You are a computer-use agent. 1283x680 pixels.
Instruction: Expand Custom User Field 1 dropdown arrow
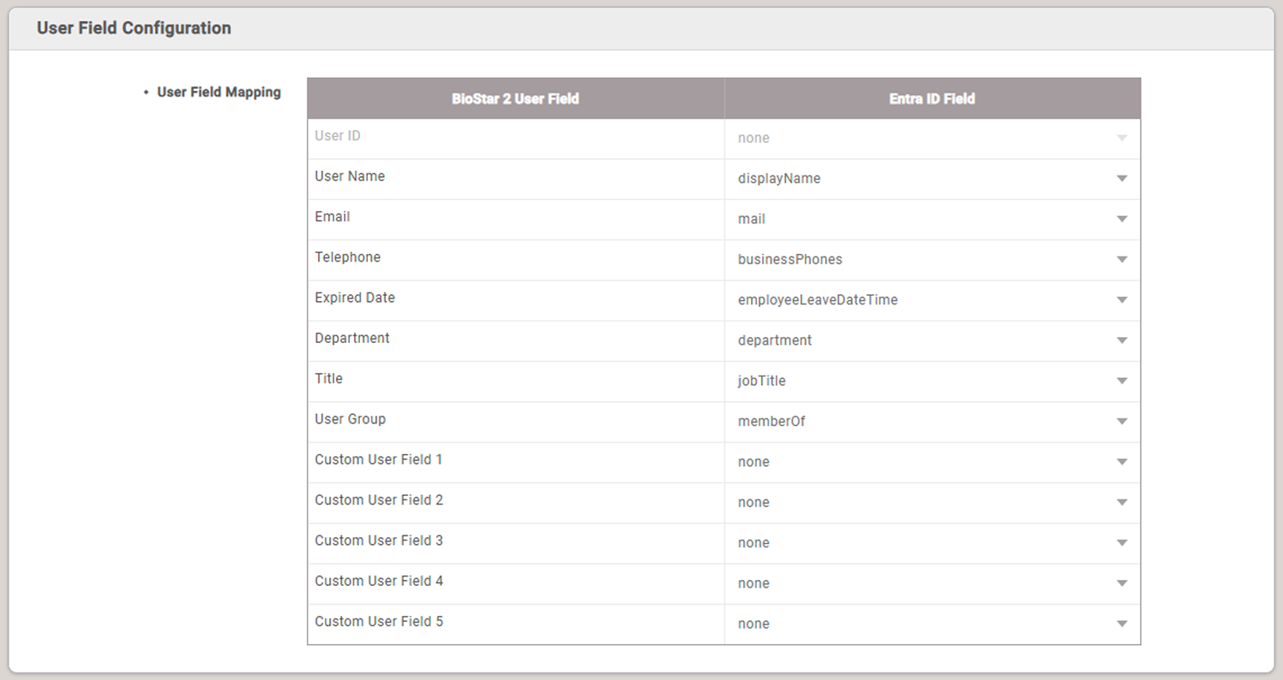[1122, 462]
